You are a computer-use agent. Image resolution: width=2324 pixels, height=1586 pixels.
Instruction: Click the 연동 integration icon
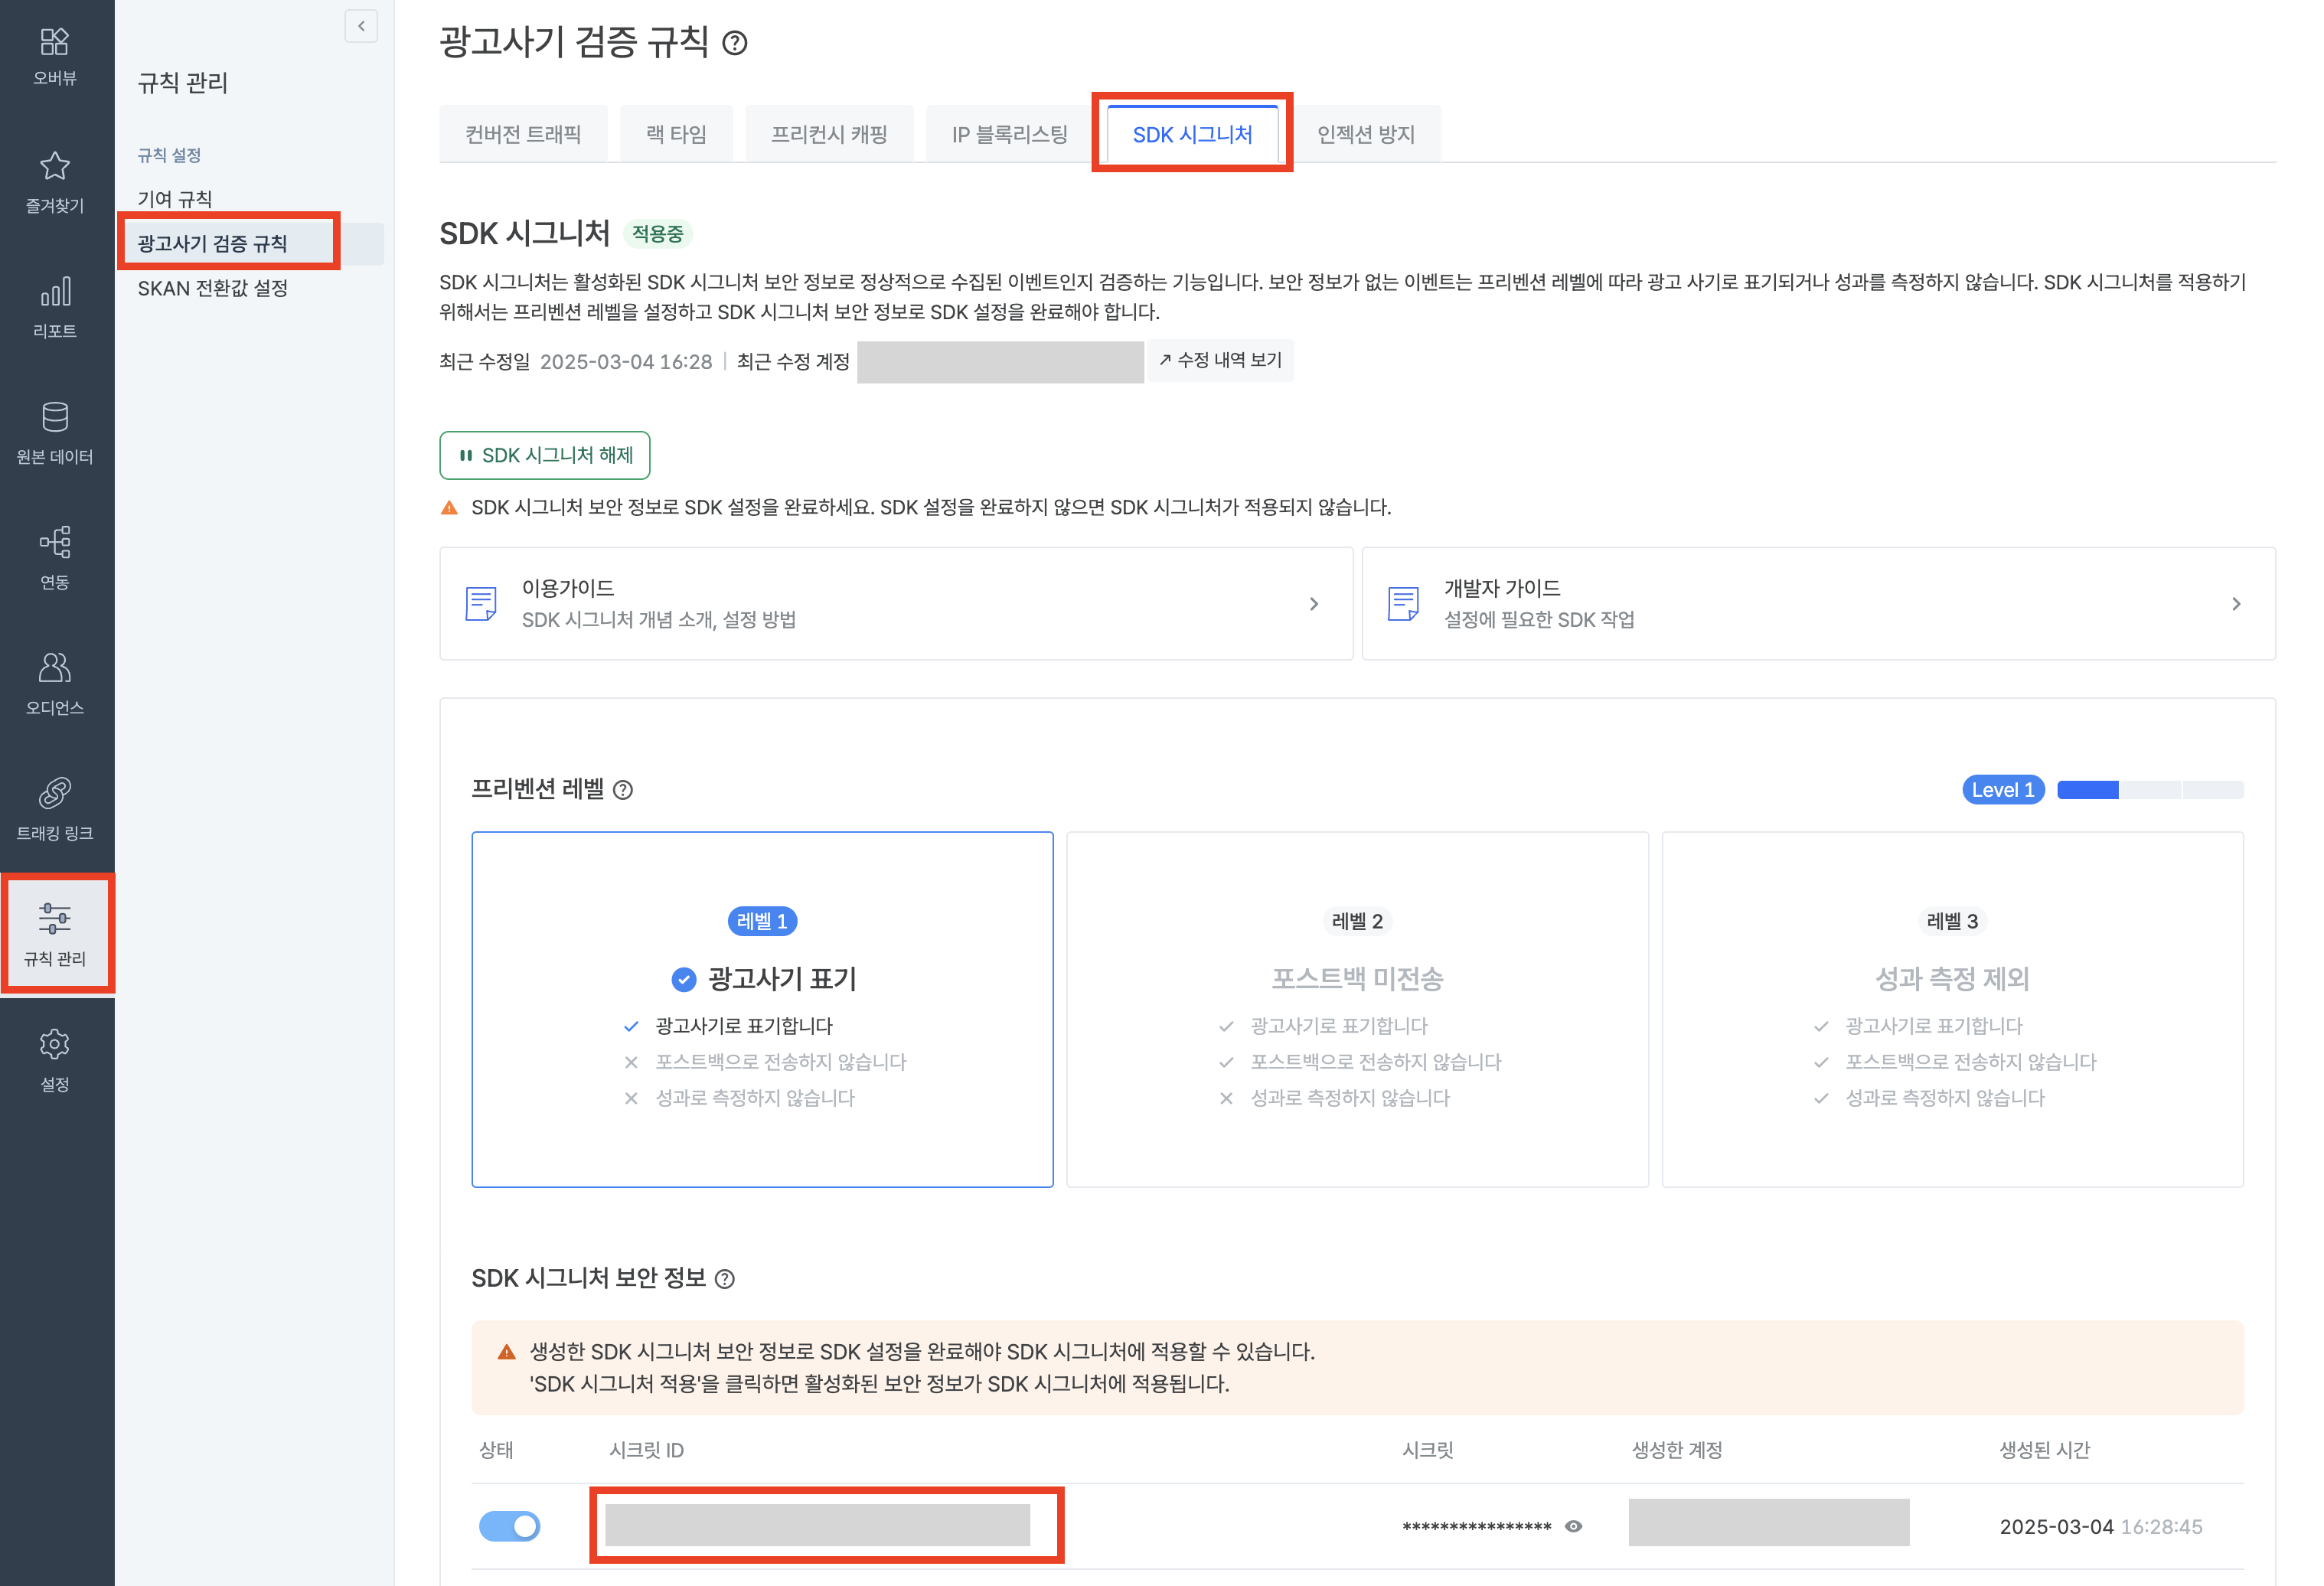click(54, 543)
